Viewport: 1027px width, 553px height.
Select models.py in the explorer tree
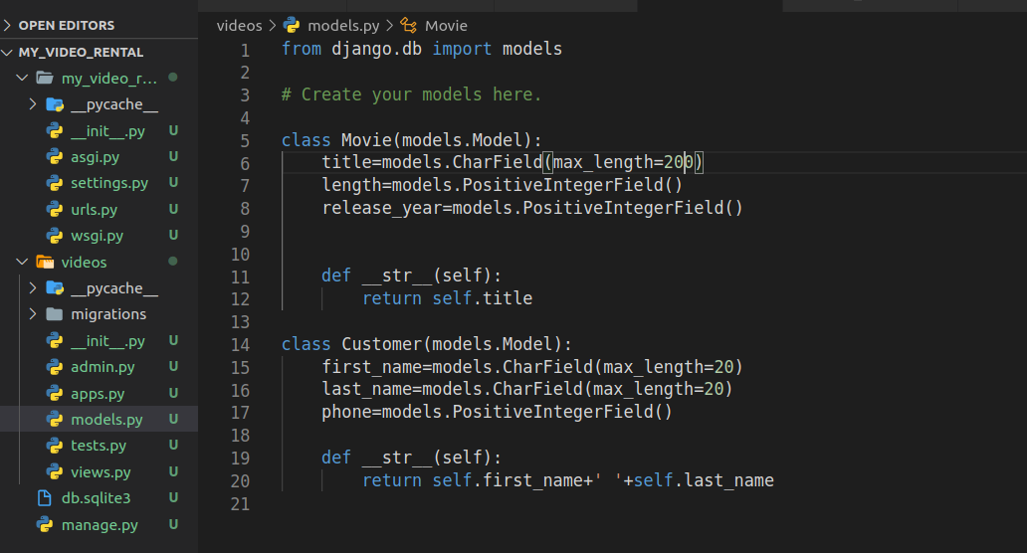[106, 420]
